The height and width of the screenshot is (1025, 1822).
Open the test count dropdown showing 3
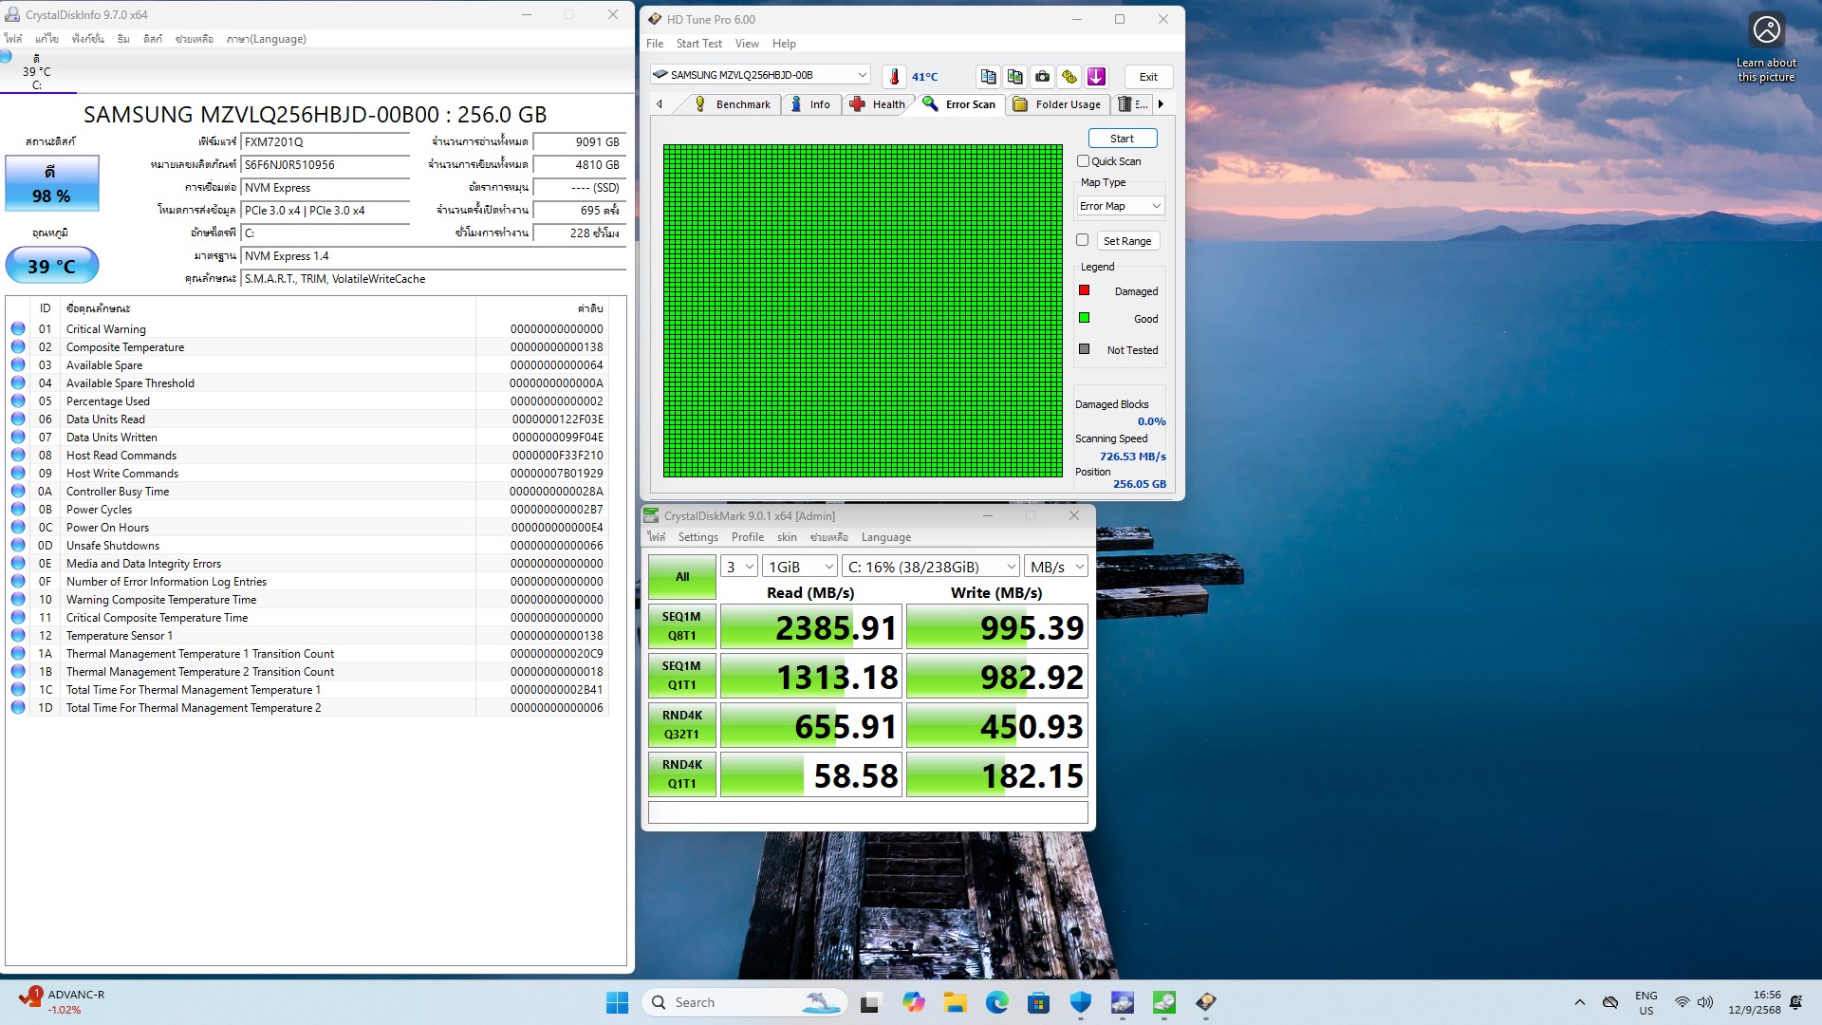(x=739, y=567)
